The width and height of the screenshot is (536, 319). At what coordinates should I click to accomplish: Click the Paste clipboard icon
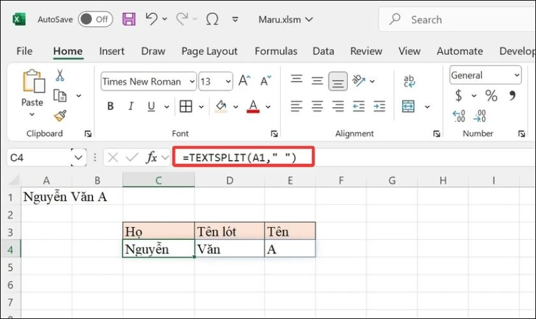33,81
